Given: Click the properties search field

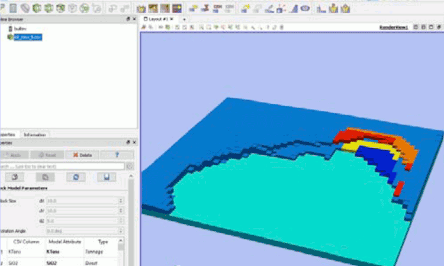Looking at the screenshot, I should (x=62, y=166).
